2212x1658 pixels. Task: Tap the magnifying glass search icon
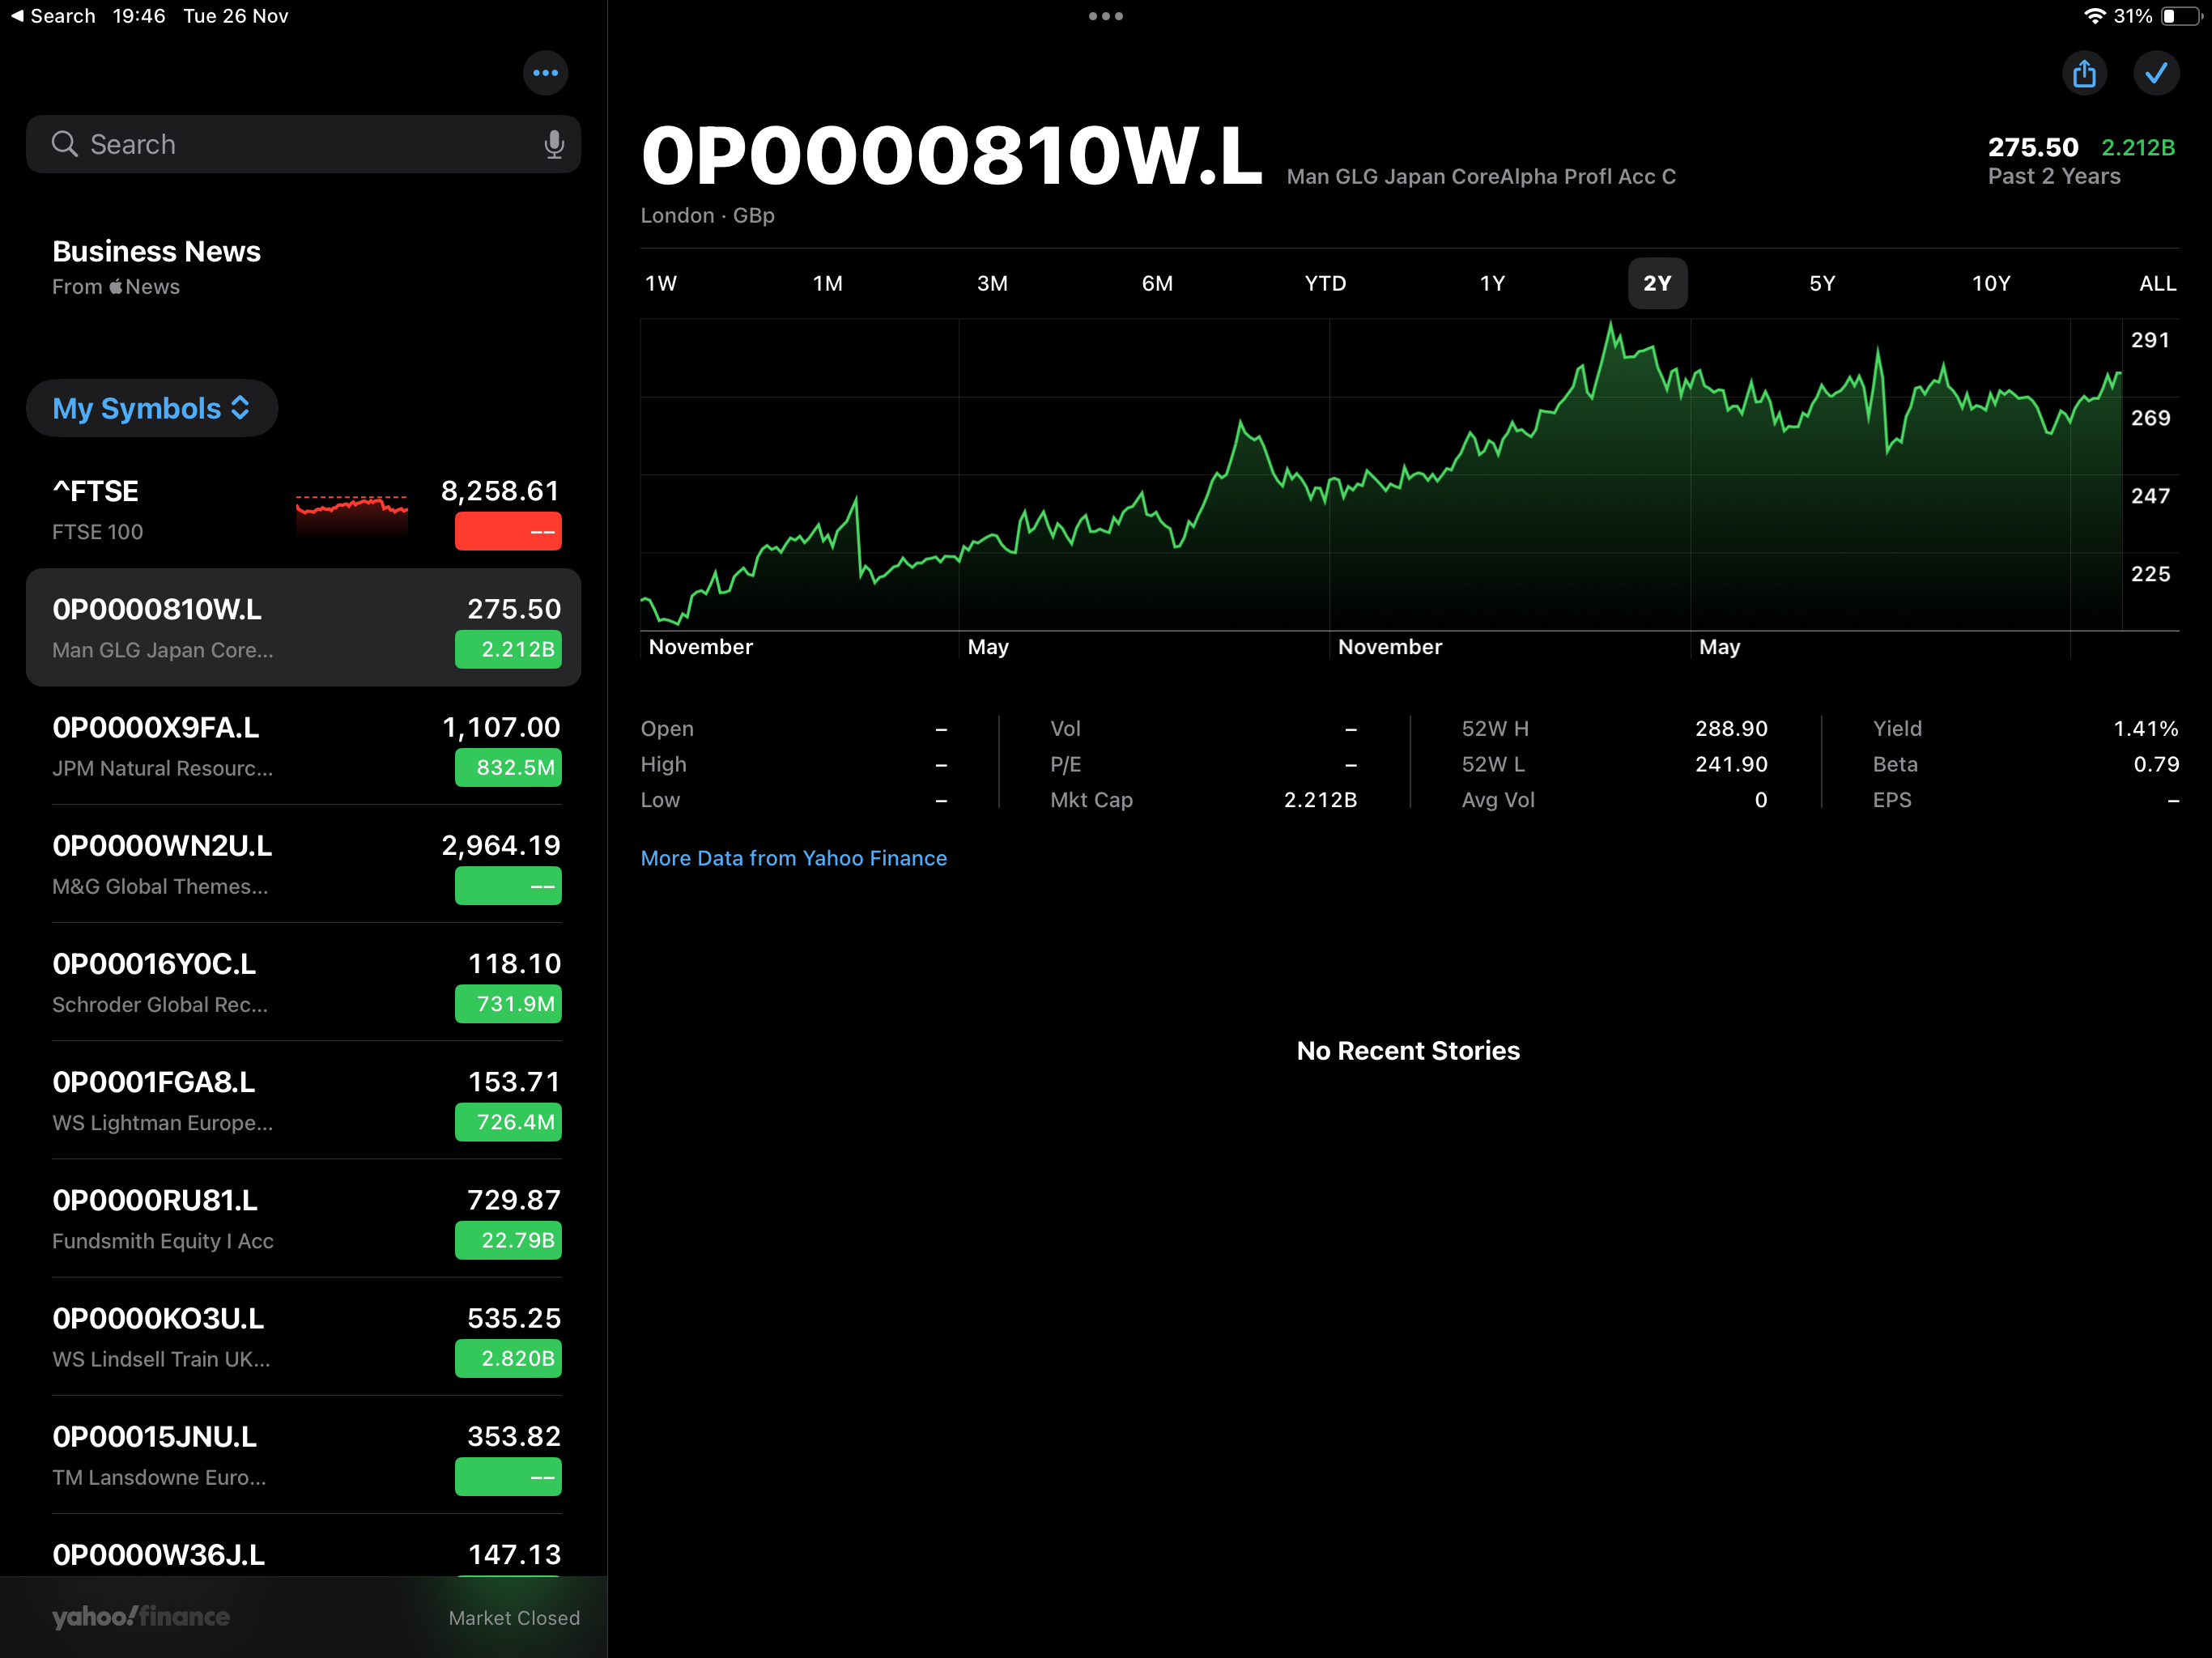tap(64, 145)
